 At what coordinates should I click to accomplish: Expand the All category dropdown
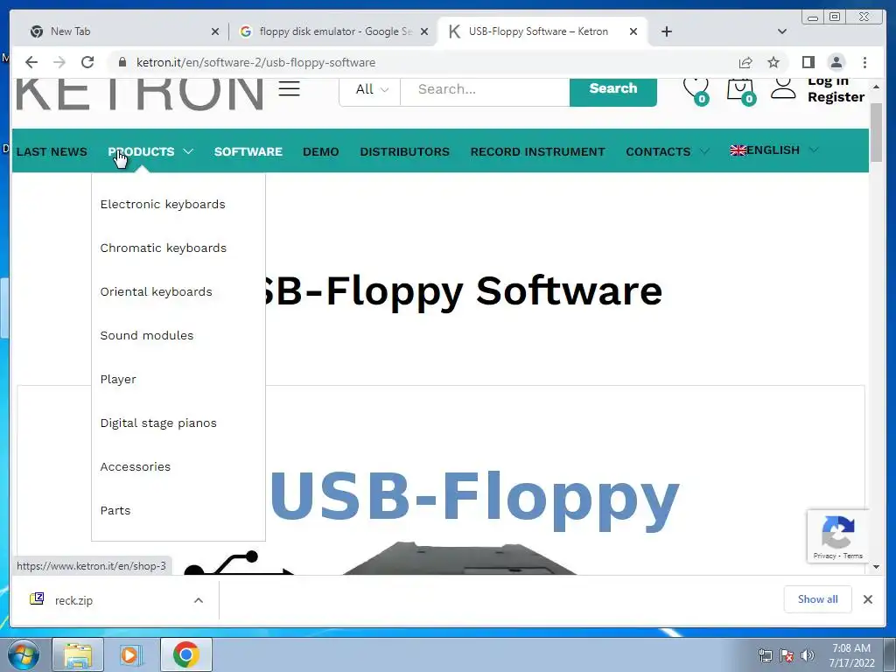click(371, 89)
